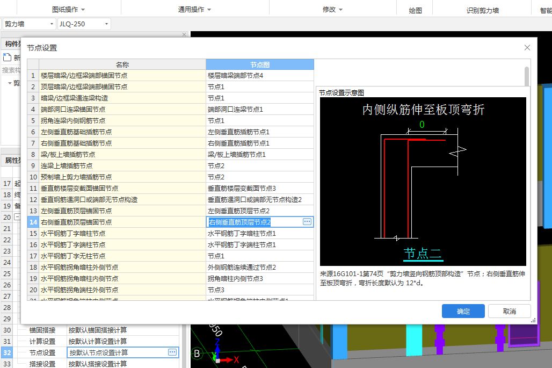This screenshot has height=368, width=552.
Task: Select row 13 左侧垂直筋顶层锚固节点
Action: point(122,211)
